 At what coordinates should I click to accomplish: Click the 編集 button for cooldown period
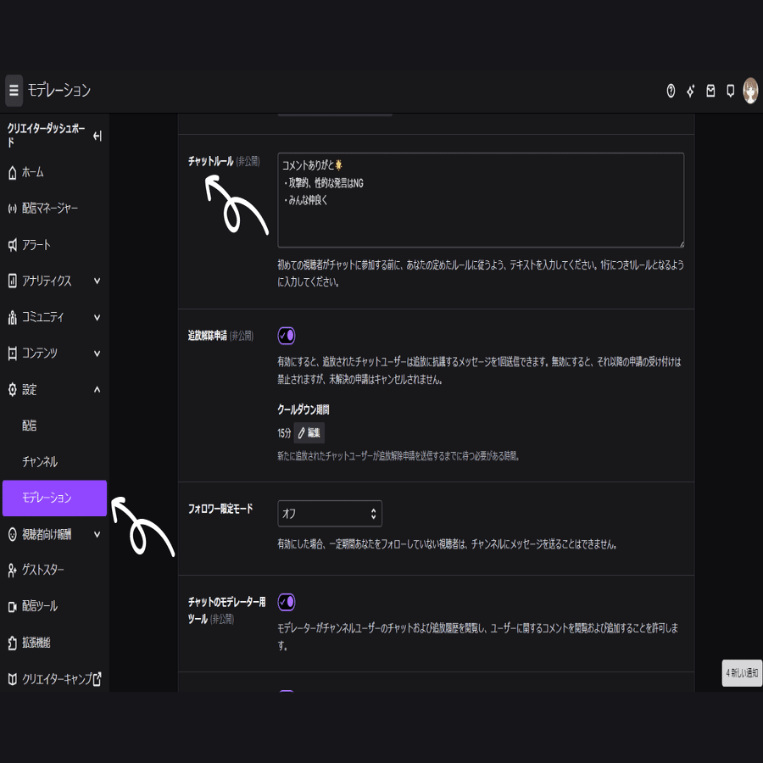coord(309,433)
